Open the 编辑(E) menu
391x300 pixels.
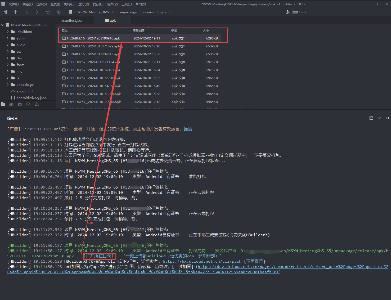point(28,4)
